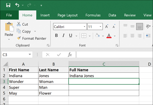Increase font size with large A

107,26
